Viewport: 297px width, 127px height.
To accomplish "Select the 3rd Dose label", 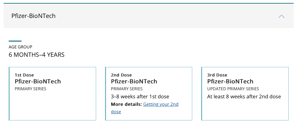I will click(x=217, y=75).
